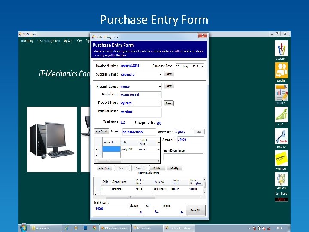This screenshot has width=309, height=232.
Task: Click the Windows Start orb
Action: pyautogui.click(x=24, y=228)
